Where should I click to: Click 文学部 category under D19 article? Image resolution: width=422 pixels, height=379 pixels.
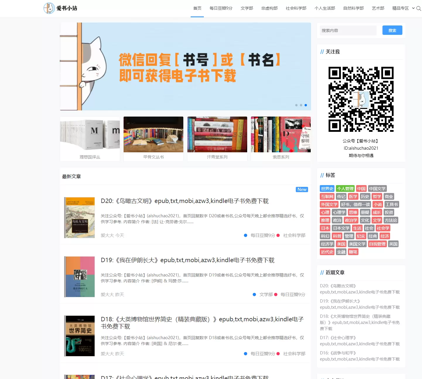[x=266, y=294]
